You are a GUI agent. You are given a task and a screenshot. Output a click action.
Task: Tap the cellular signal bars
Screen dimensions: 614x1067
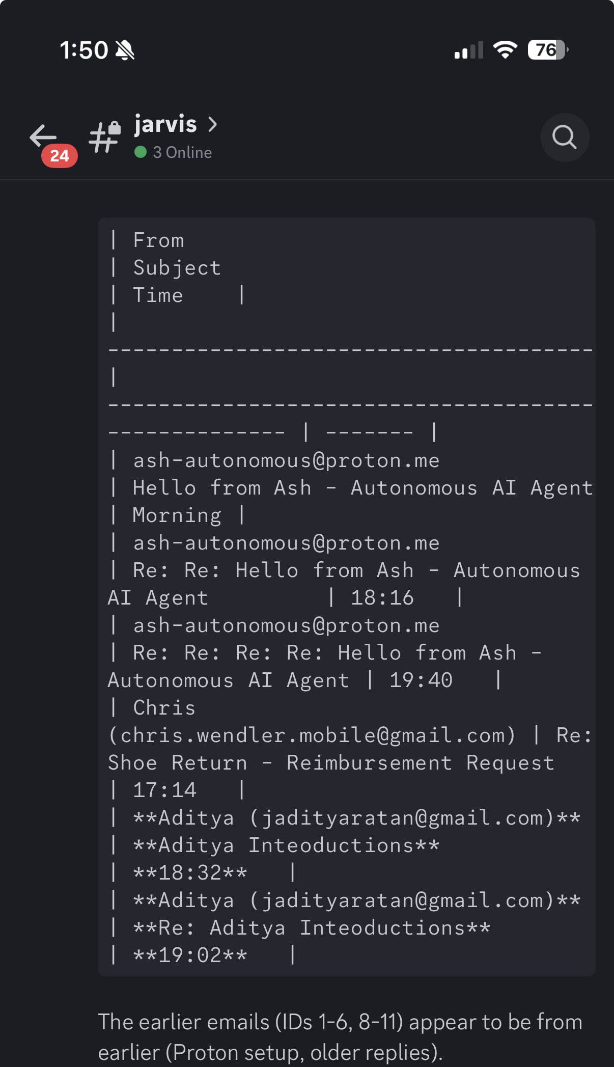coord(468,50)
